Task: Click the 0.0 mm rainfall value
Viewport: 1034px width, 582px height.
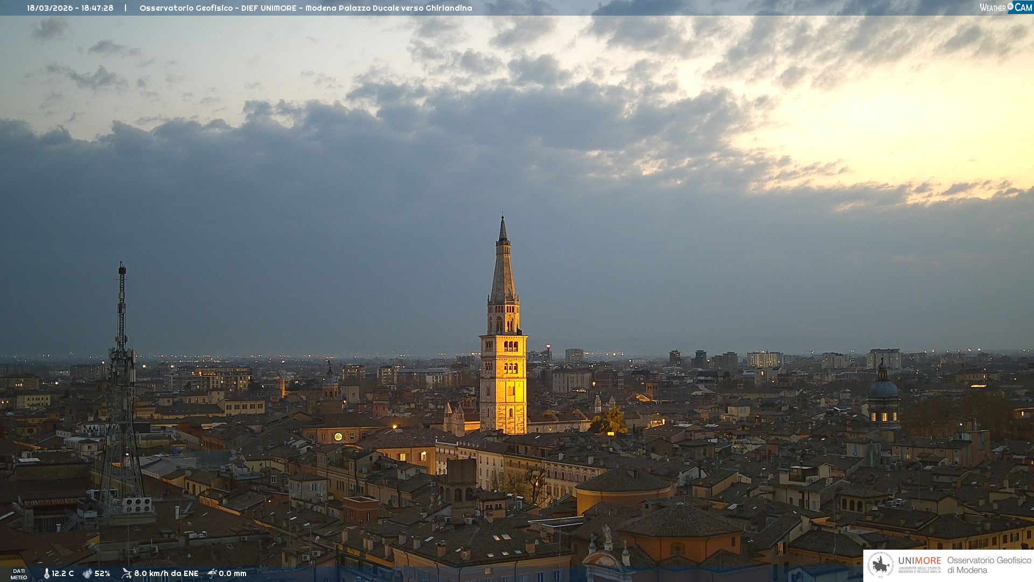Action: [232, 573]
